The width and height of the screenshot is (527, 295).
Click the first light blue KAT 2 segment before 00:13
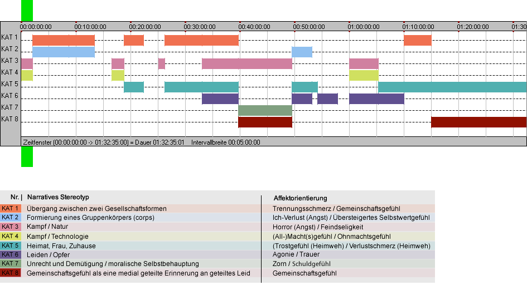[64, 52]
